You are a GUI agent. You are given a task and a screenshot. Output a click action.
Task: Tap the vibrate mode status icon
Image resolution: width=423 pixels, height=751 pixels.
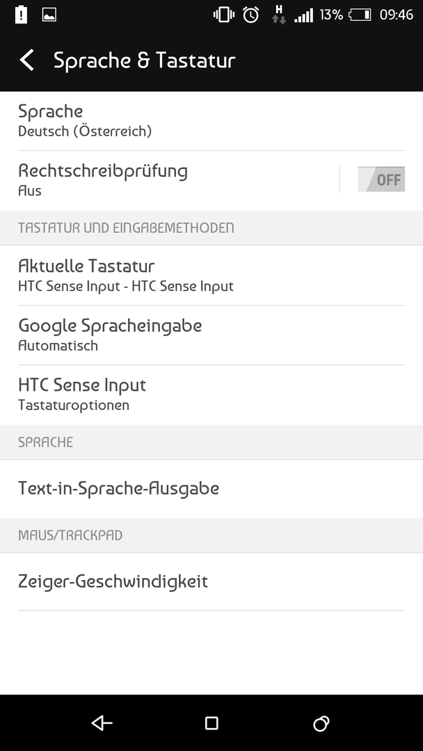tap(224, 15)
